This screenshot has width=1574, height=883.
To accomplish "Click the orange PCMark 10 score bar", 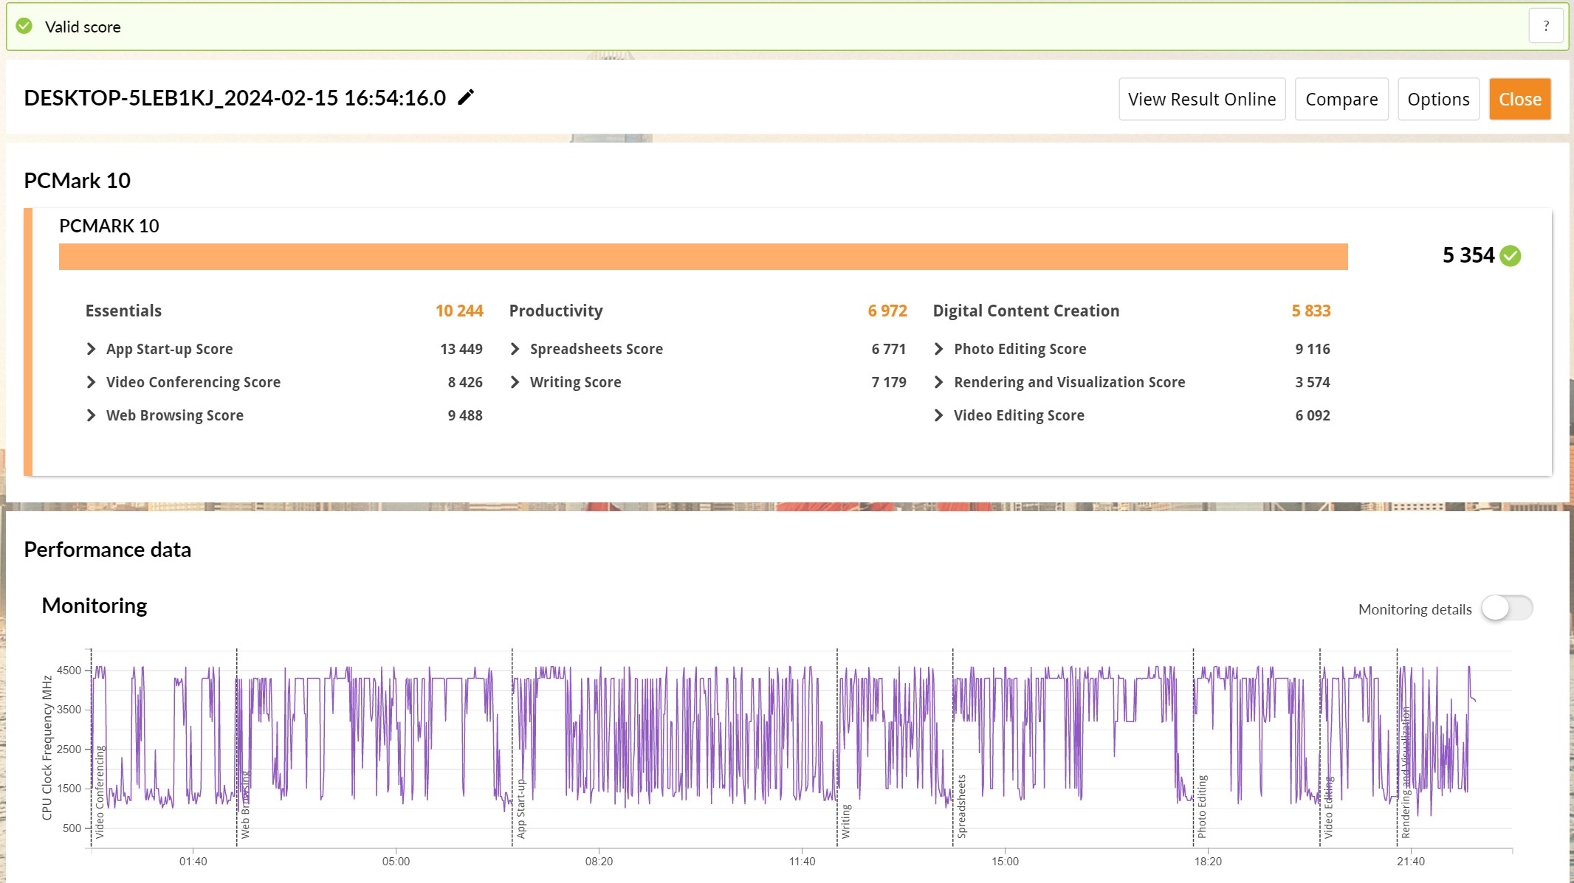I will pos(703,257).
